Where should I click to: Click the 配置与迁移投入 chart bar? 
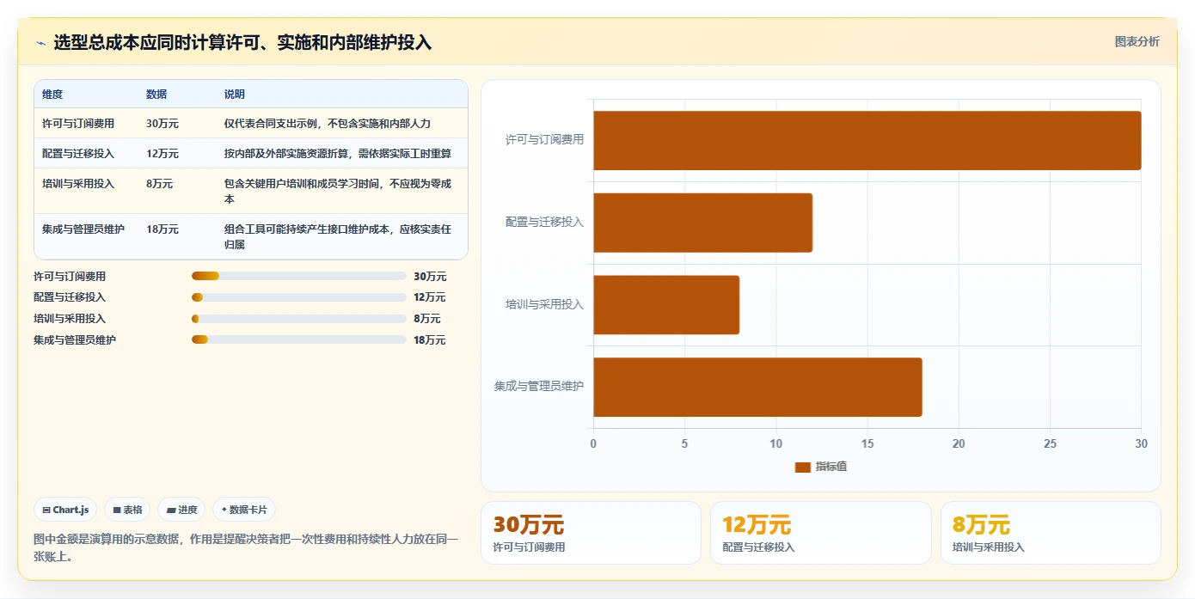pos(702,223)
